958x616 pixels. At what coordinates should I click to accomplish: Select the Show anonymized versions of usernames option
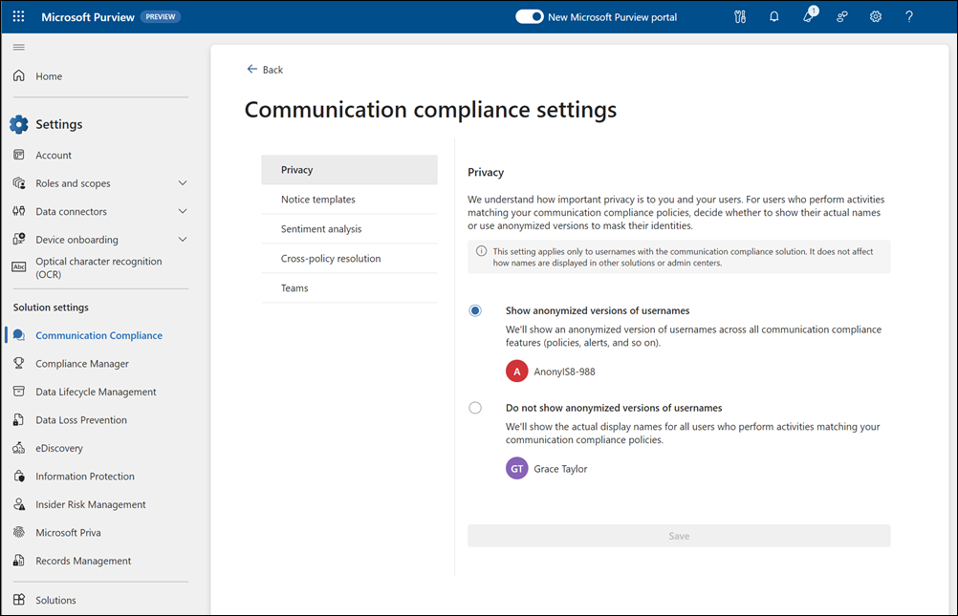coord(475,310)
